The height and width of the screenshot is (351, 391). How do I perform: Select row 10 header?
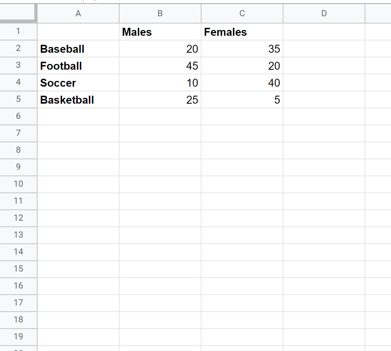[x=18, y=184]
